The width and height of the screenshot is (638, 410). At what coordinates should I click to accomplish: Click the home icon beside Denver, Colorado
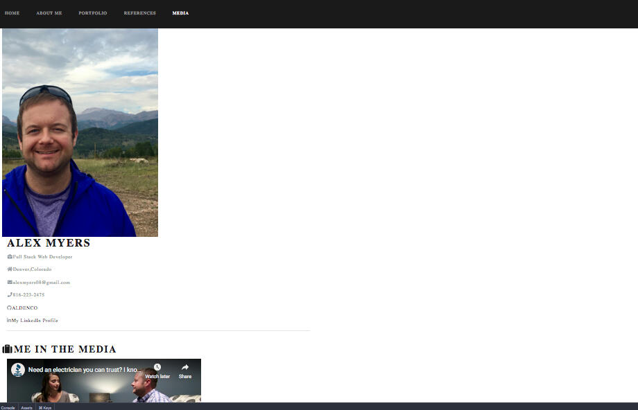(9, 269)
